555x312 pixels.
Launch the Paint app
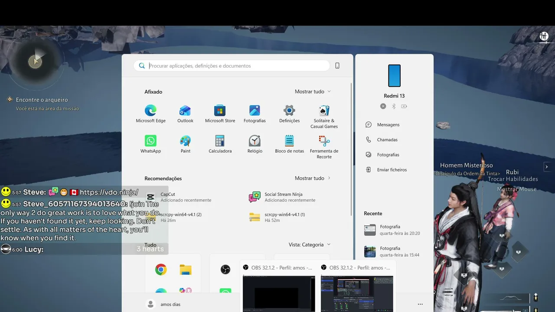pyautogui.click(x=185, y=144)
